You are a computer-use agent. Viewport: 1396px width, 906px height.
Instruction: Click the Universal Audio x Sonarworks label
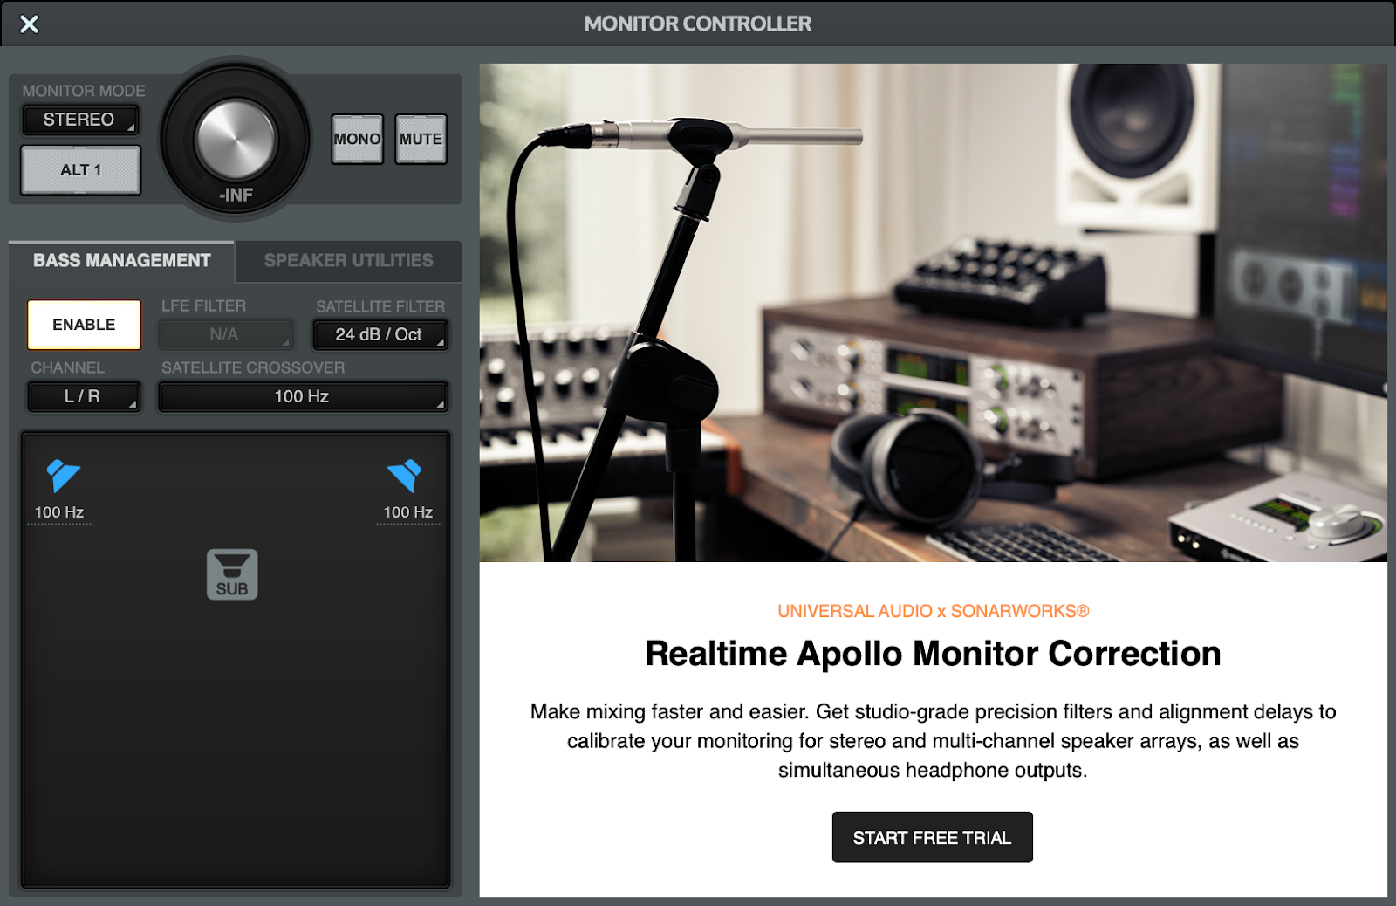(x=933, y=611)
